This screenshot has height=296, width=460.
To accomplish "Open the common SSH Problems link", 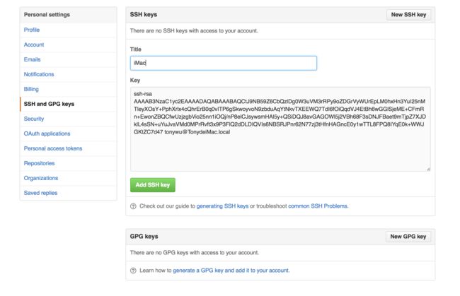I will click(318, 206).
